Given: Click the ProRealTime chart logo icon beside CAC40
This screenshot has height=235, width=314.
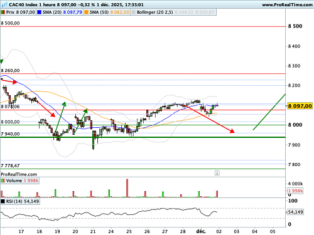Looking at the screenshot, I should 4,4.
